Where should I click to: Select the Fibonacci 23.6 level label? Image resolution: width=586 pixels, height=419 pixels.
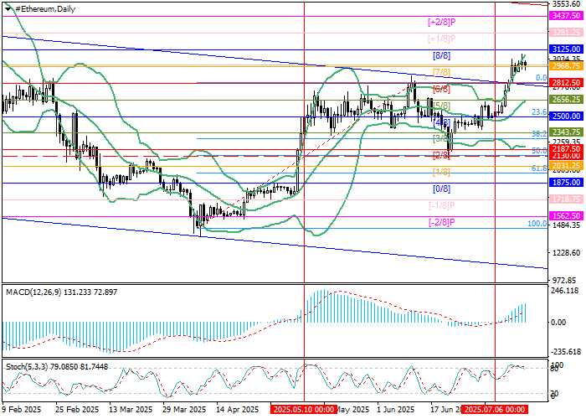(539, 111)
